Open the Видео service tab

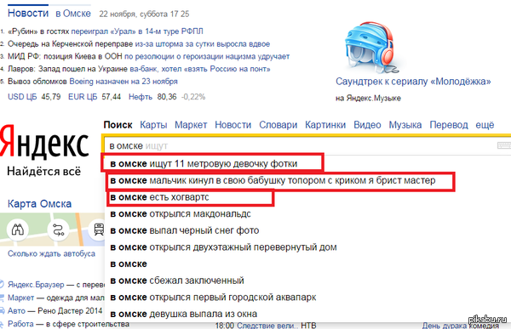pos(367,125)
